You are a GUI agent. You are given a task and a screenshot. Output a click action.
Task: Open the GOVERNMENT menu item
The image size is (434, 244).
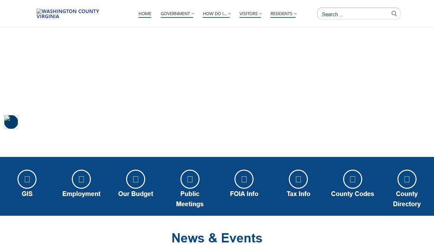coord(175,14)
